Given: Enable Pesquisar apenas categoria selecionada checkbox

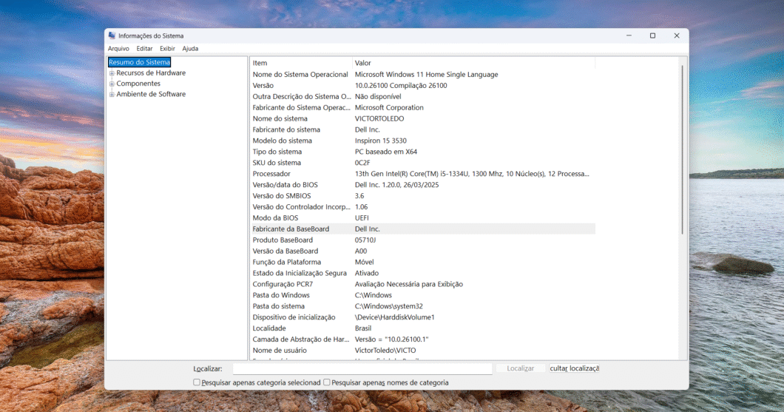Looking at the screenshot, I should coord(197,382).
